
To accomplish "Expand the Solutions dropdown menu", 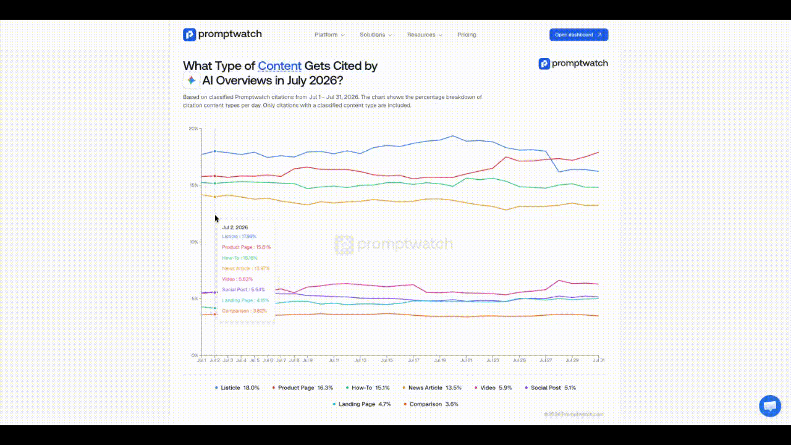I will click(x=376, y=35).
